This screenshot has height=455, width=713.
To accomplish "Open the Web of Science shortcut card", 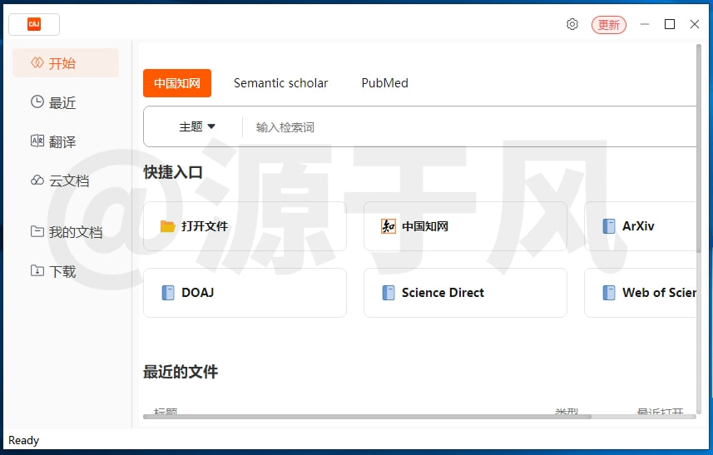I will (641, 293).
